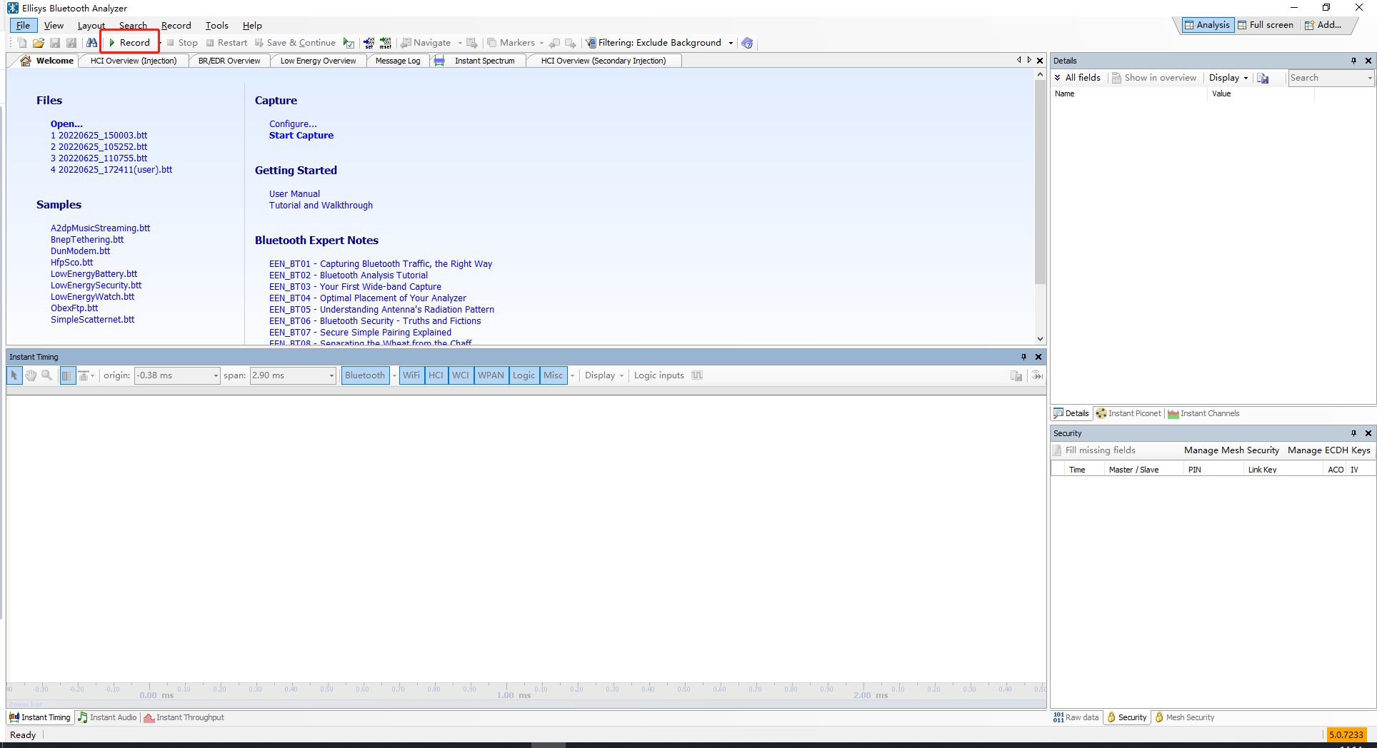Screen dimensions: 1377x748
Task: Select the magnifier zoom tool in Instant Timing
Action: [x=47, y=375]
